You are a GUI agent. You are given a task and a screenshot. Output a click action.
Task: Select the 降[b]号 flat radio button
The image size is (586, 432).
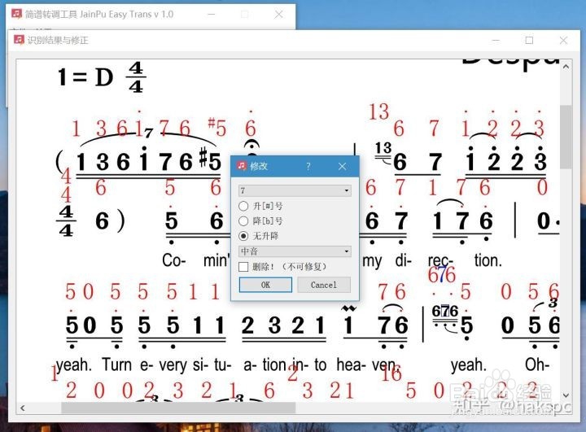pyautogui.click(x=243, y=220)
